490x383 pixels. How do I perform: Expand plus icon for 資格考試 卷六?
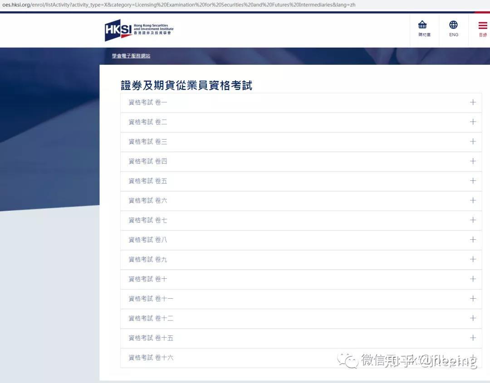[473, 200]
